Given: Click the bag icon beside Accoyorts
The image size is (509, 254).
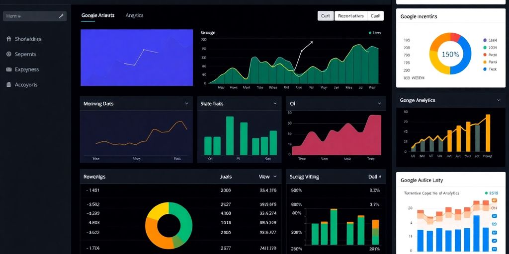Looking at the screenshot, I should 9,84.
